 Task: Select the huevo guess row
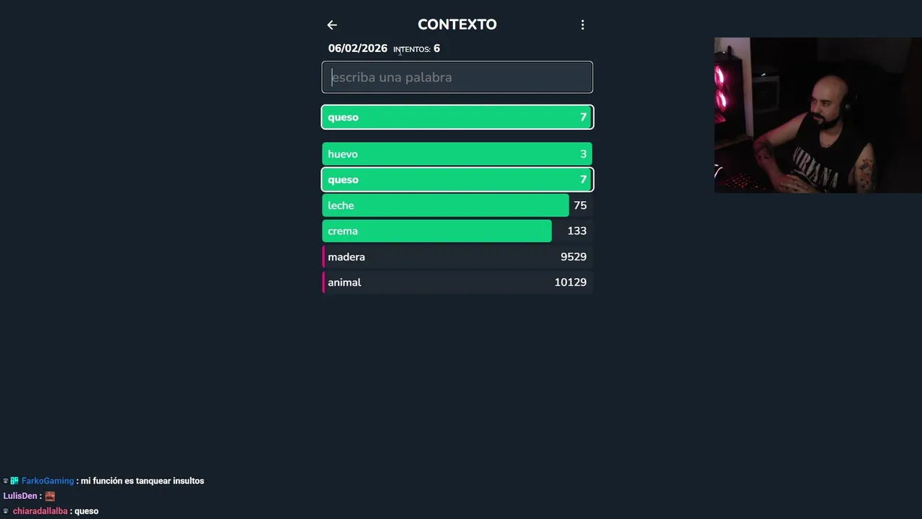coord(457,154)
